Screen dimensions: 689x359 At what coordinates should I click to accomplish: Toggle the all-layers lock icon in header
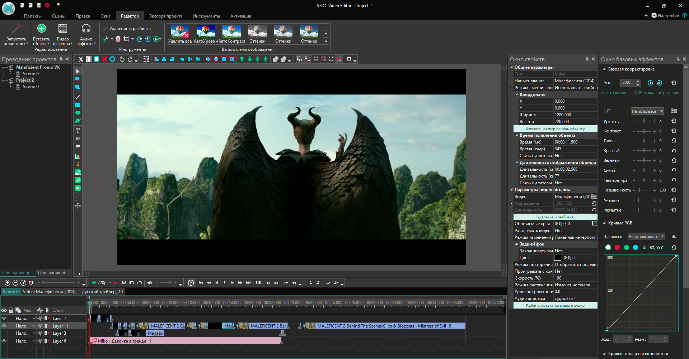(11, 310)
